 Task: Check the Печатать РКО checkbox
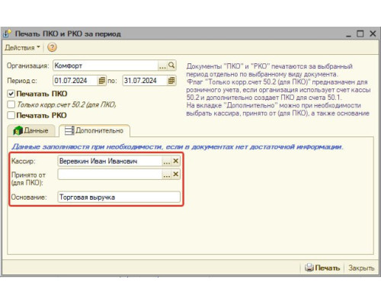pos(11,115)
